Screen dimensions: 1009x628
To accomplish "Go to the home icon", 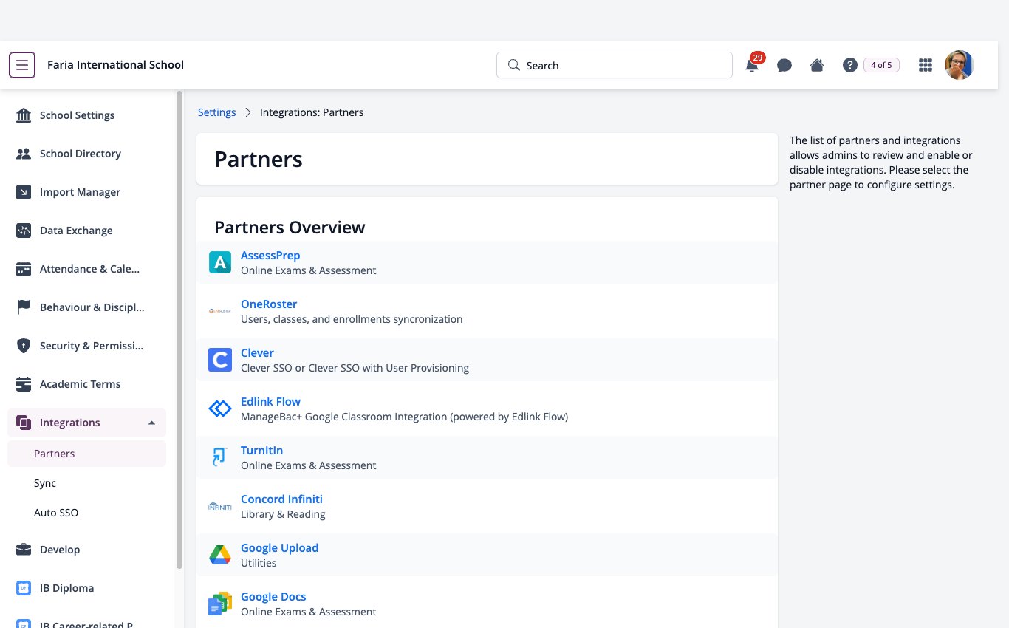I will point(817,65).
